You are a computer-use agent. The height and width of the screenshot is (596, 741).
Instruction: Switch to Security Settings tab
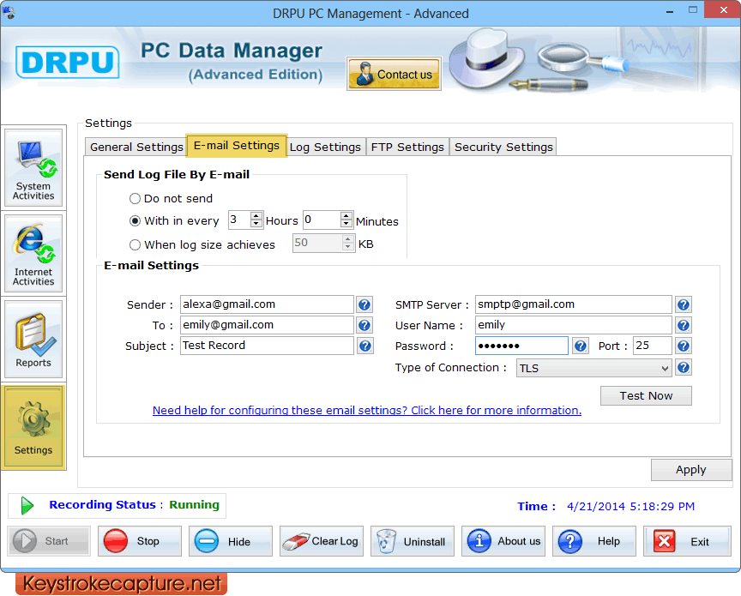point(503,147)
